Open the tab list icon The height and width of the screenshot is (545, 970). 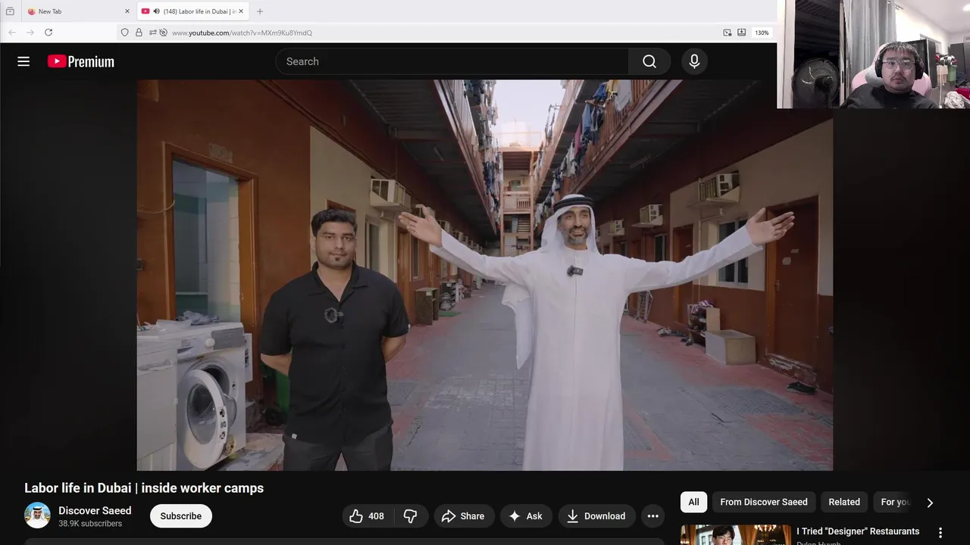point(10,11)
